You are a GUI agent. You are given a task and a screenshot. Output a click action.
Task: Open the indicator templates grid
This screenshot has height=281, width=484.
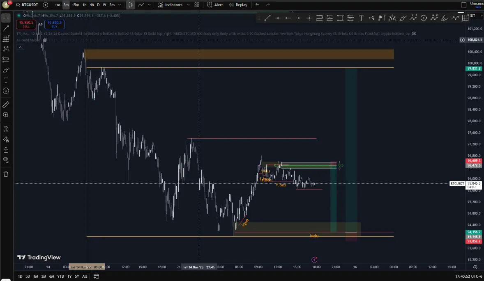point(197,5)
